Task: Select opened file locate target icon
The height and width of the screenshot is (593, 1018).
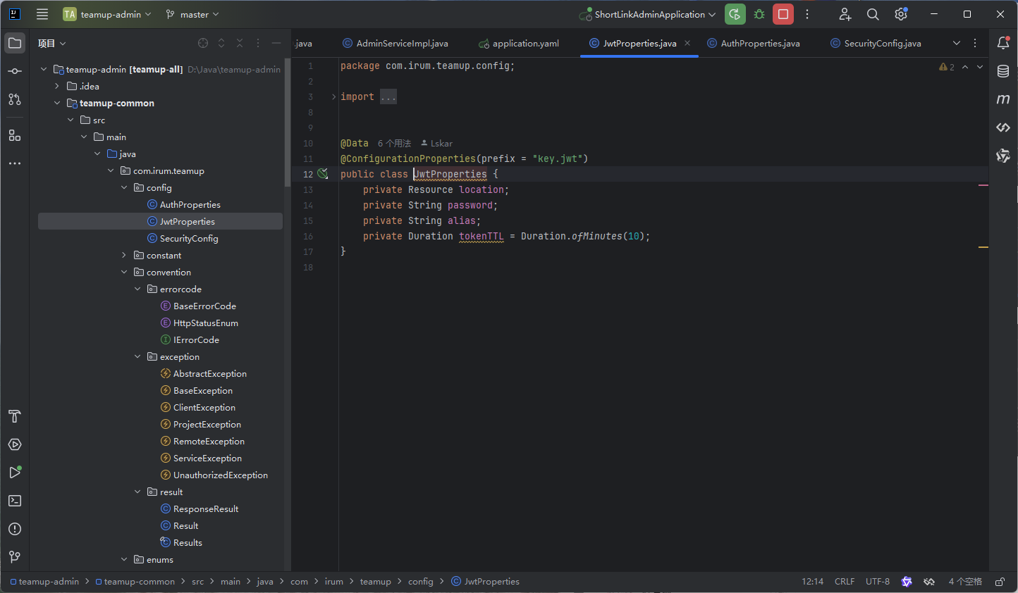Action: pyautogui.click(x=203, y=43)
